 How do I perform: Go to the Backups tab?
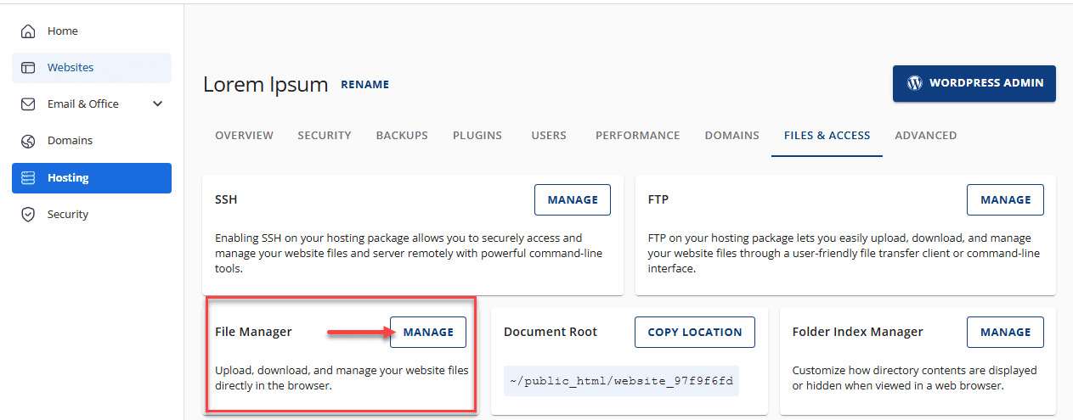[x=402, y=136]
